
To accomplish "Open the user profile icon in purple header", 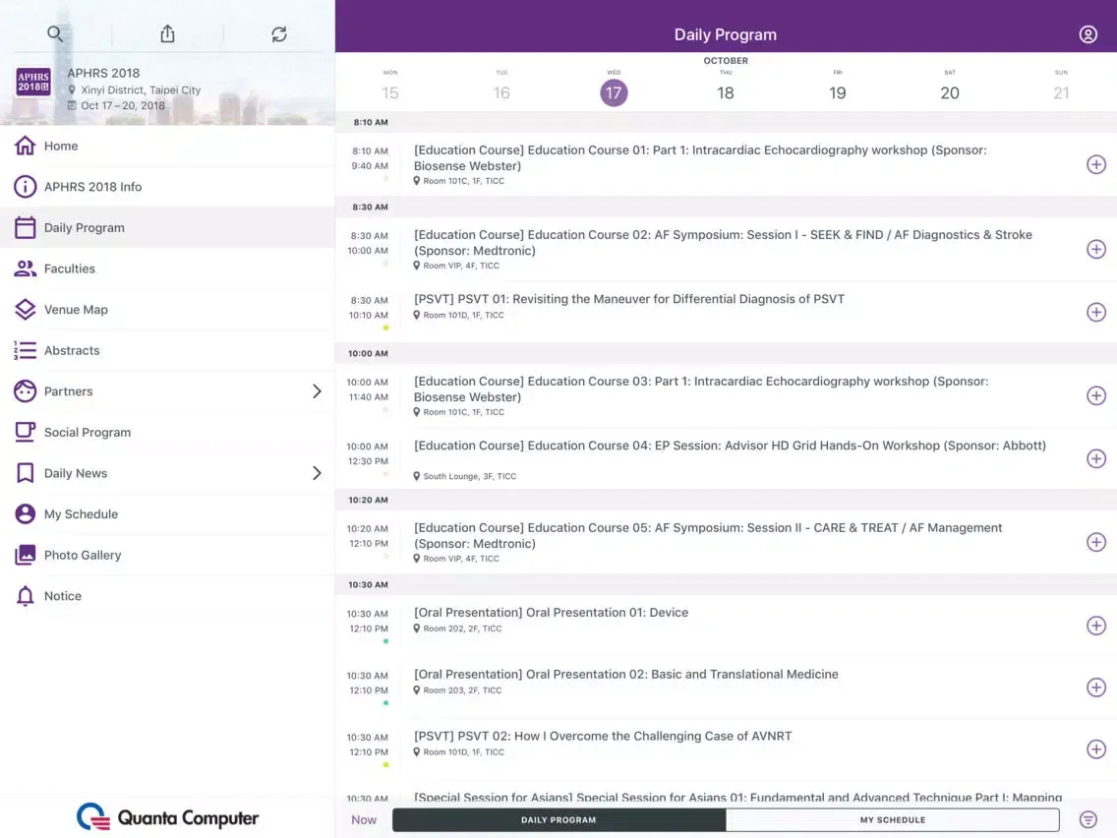I will pyautogui.click(x=1088, y=34).
